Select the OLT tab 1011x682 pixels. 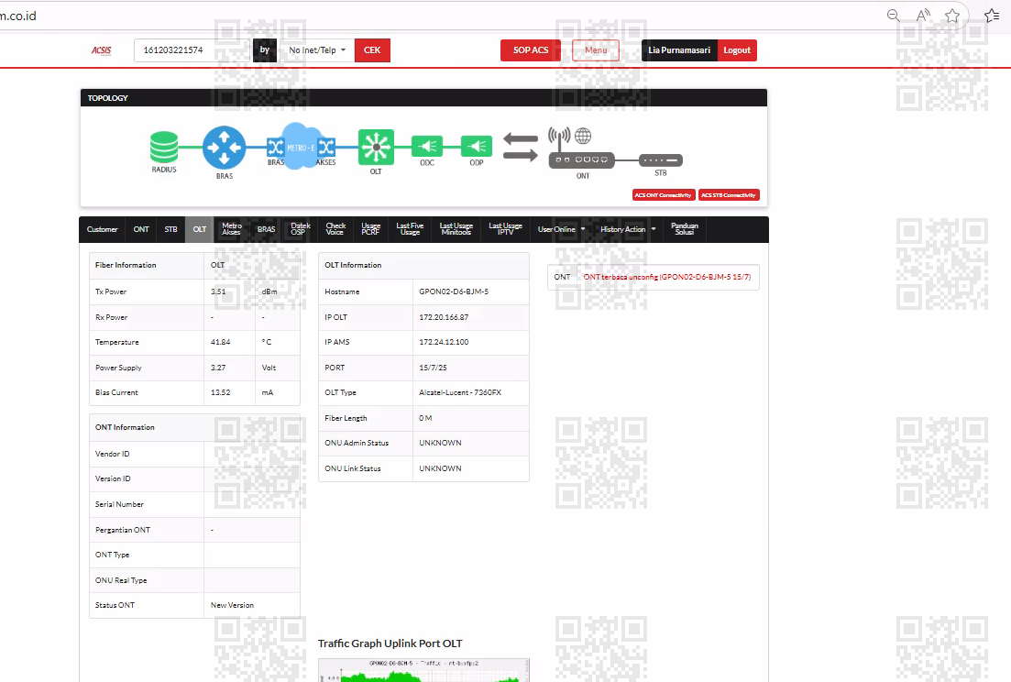(x=200, y=229)
